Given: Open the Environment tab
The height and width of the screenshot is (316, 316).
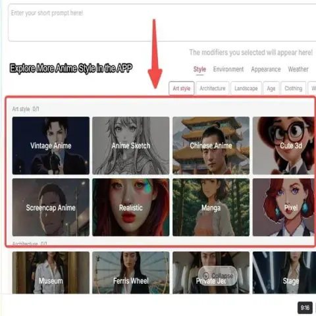Looking at the screenshot, I should pos(228,69).
